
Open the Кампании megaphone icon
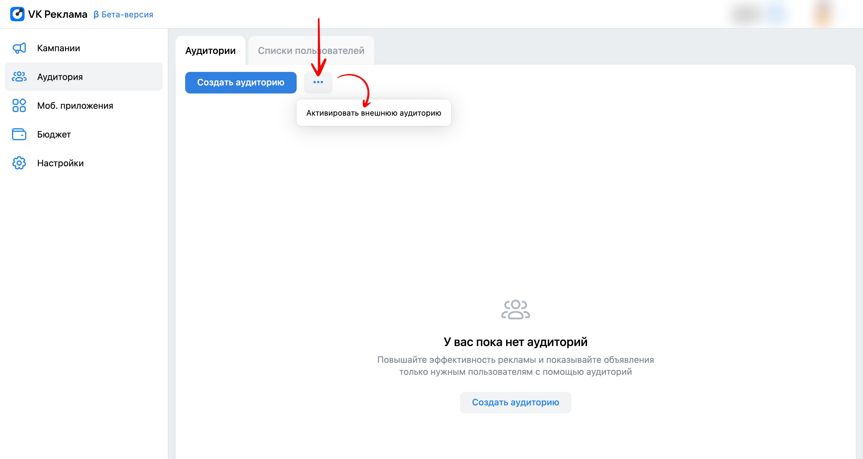point(19,48)
